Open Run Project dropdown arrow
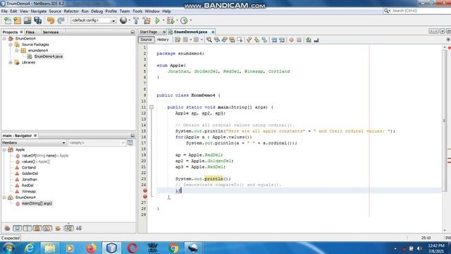This screenshot has width=451, height=254. click(163, 20)
